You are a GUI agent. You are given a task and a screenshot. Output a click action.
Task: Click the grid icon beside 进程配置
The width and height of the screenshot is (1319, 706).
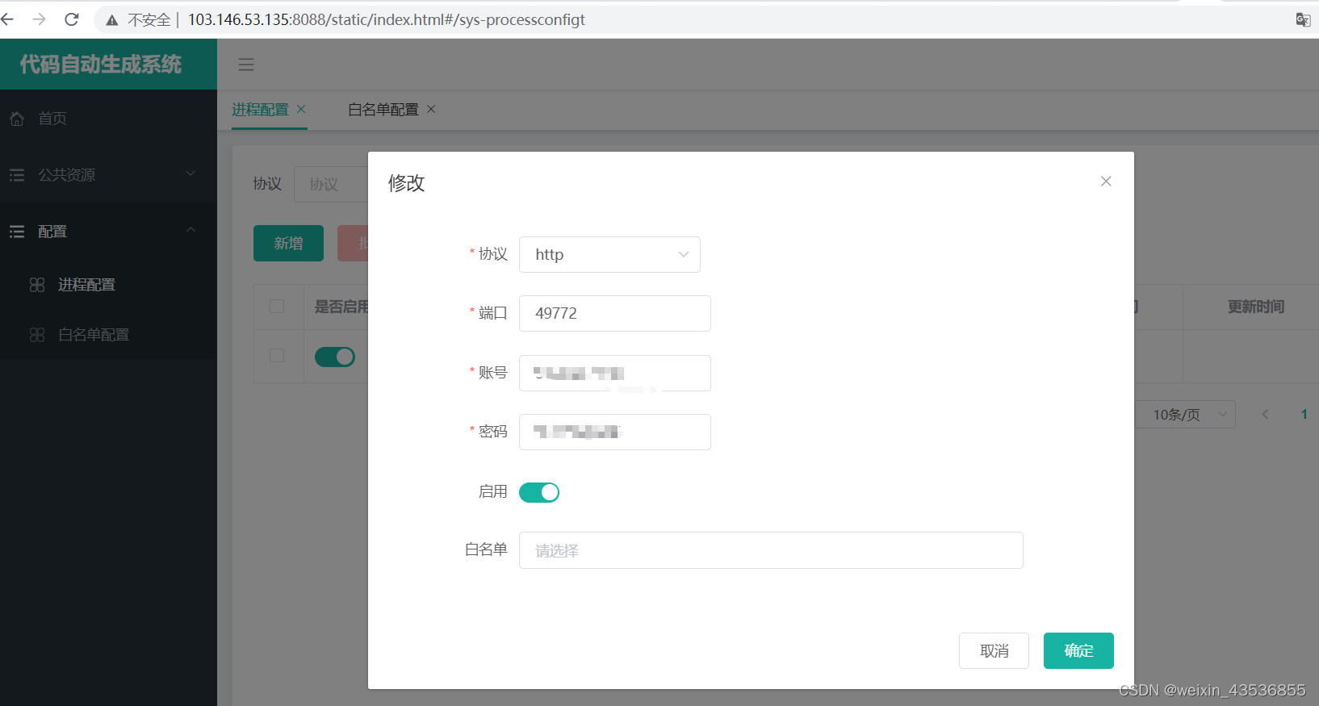(37, 285)
